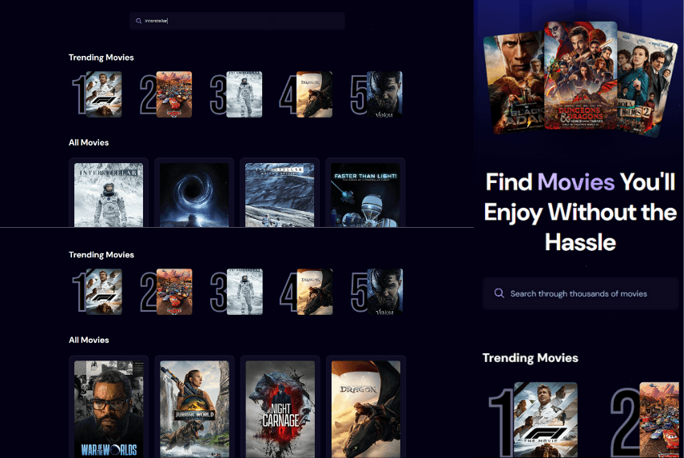Select the Interstellar icy landscape poster card
The width and height of the screenshot is (684, 458).
[280, 194]
